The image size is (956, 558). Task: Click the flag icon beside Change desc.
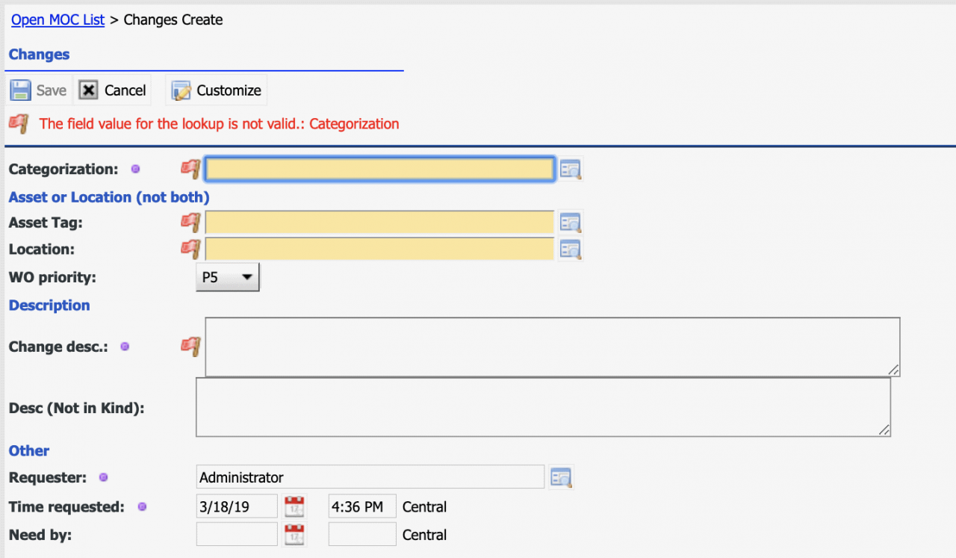tap(191, 347)
